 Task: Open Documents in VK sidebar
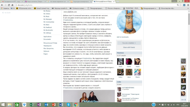coord(47,39)
